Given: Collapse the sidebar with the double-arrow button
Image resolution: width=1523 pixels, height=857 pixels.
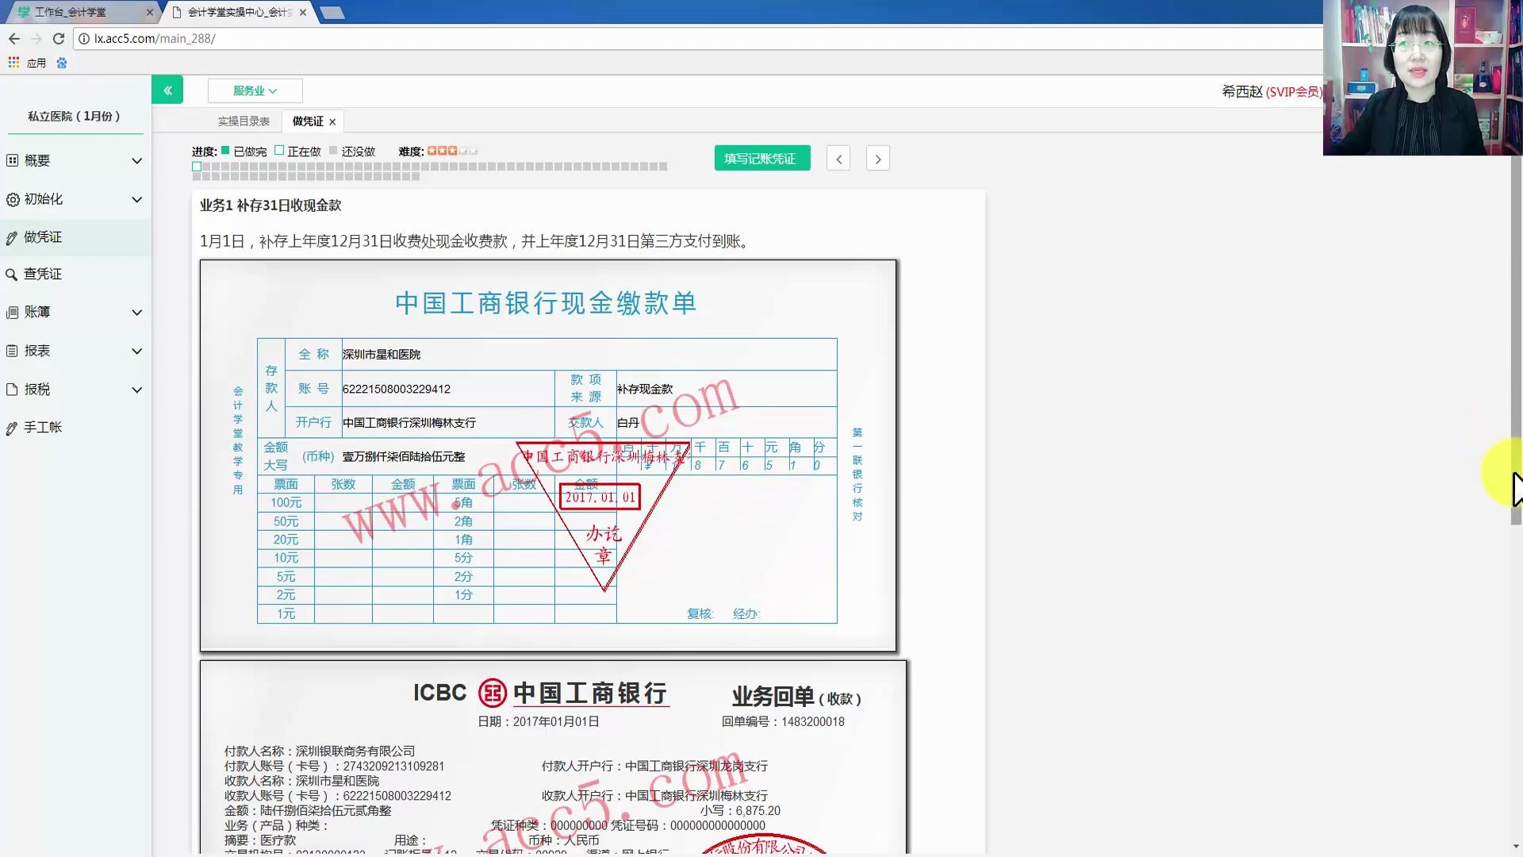Looking at the screenshot, I should (x=167, y=90).
